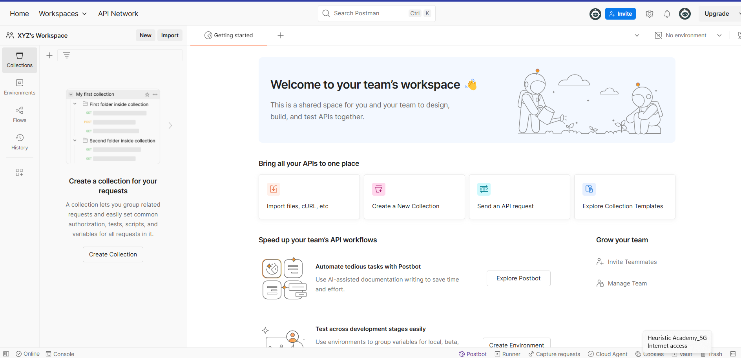This screenshot has width=741, height=358.
Task: Open Postbot in the status bar
Action: tap(473, 354)
